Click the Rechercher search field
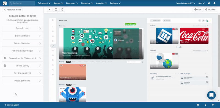This screenshot has height=108, width=220. coord(22,3)
